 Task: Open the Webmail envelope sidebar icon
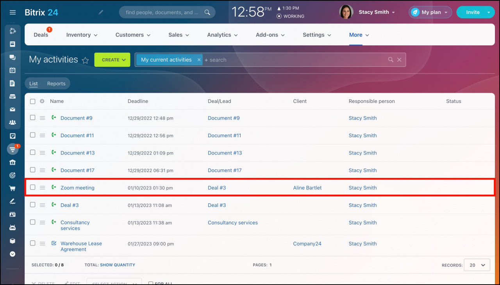(12, 109)
